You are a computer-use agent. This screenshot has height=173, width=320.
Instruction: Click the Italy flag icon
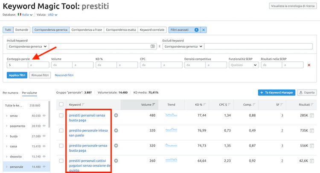19,14
